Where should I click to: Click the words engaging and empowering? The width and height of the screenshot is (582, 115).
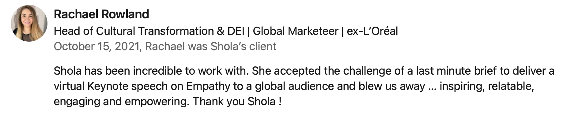point(121,102)
